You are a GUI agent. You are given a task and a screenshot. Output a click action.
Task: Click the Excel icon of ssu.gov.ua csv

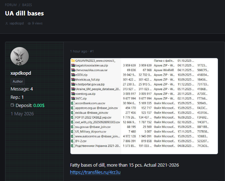coord(73,127)
